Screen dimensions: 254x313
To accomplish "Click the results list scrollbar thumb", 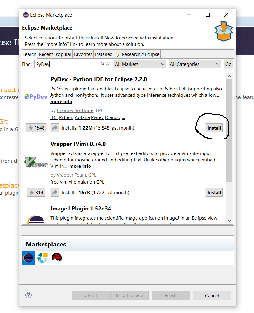I will click(229, 131).
